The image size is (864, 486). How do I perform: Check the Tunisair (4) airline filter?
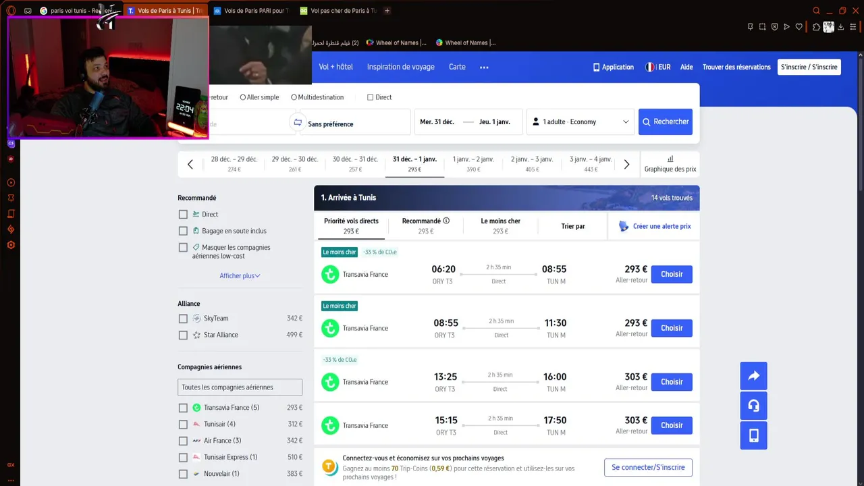point(183,425)
